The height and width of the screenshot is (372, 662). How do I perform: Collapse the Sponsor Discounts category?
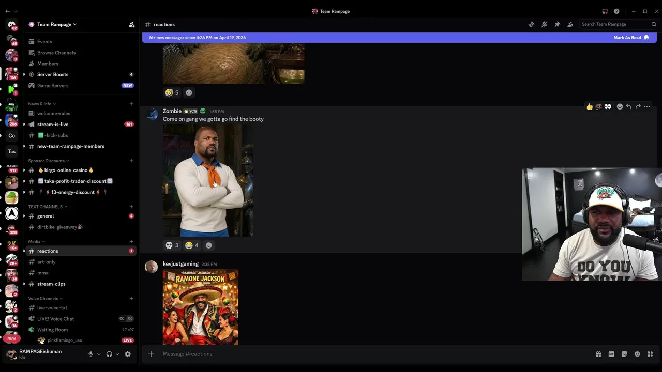click(x=49, y=161)
